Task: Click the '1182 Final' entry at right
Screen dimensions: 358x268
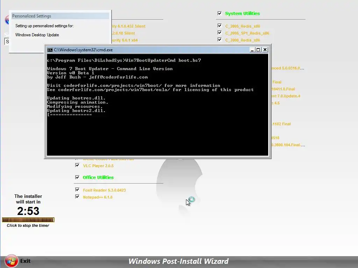Action: click(x=281, y=124)
